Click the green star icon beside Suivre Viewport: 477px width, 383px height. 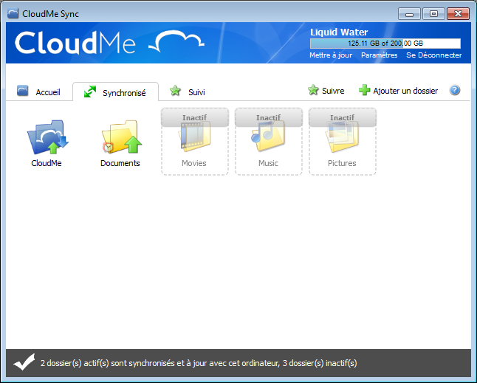(313, 90)
